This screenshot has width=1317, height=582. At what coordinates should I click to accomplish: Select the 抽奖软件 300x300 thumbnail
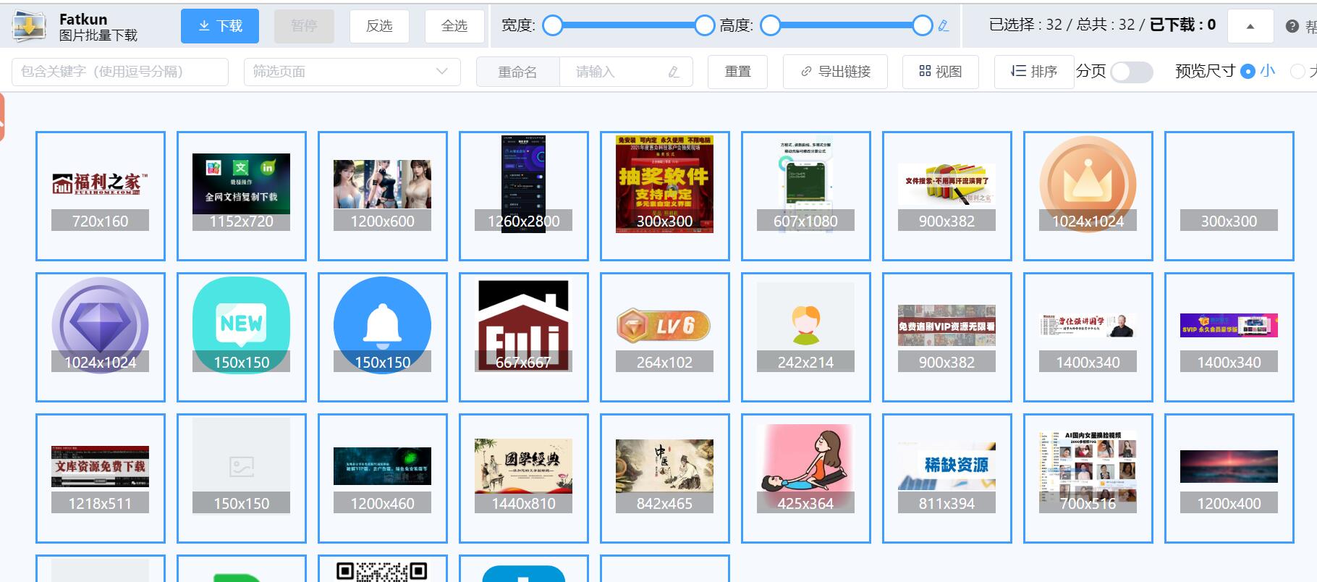tap(665, 196)
